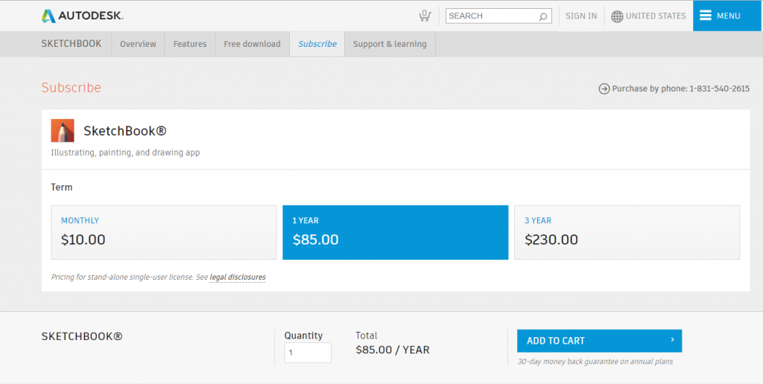Click the Add to Cart arrow chevron
This screenshot has height=384, width=763.
[x=672, y=340]
